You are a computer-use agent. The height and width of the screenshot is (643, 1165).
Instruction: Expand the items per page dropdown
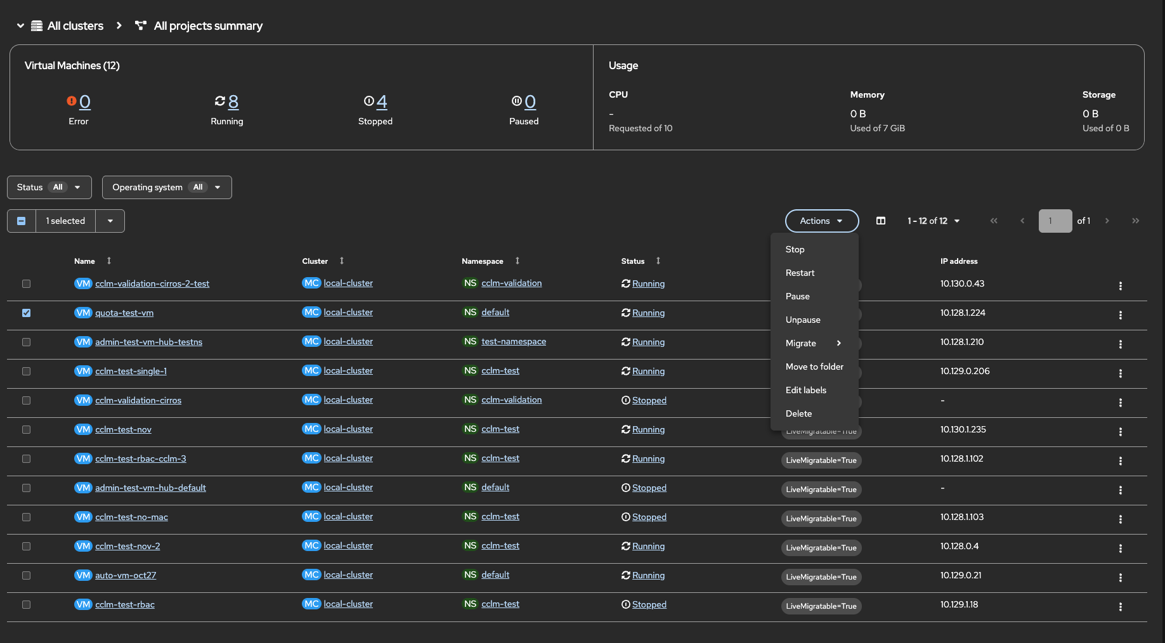pos(934,221)
